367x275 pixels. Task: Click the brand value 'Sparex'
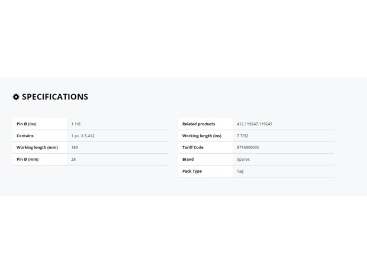(x=243, y=160)
